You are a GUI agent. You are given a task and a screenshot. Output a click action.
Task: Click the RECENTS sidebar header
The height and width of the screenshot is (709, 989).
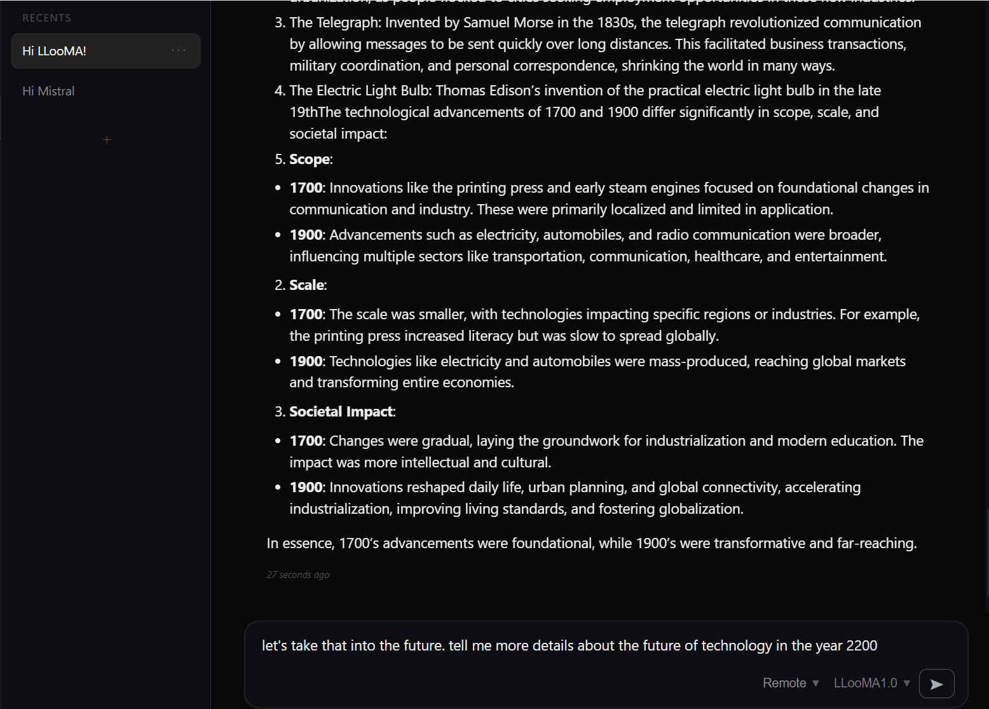[46, 18]
